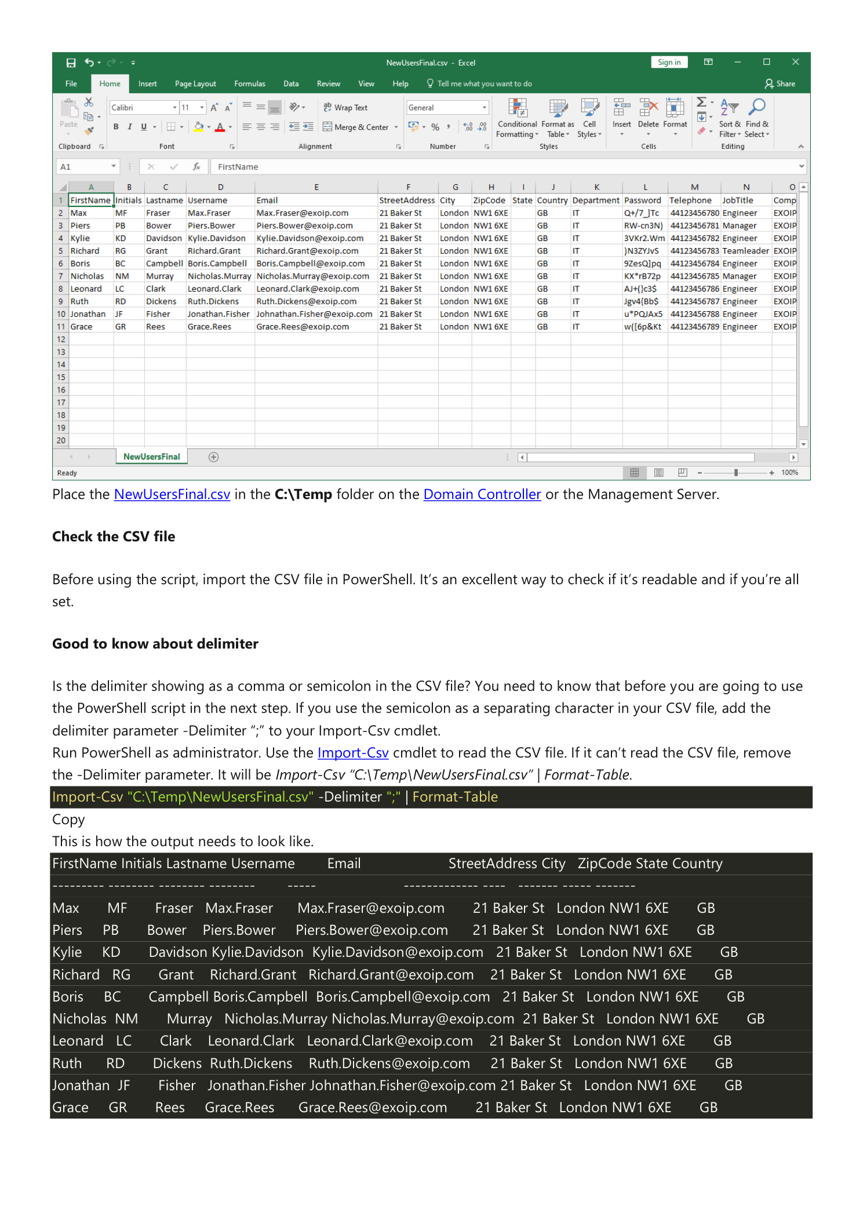Switch to the Data ribbon tab
Viewport: 863px width, 1220px height.
pos(291,84)
